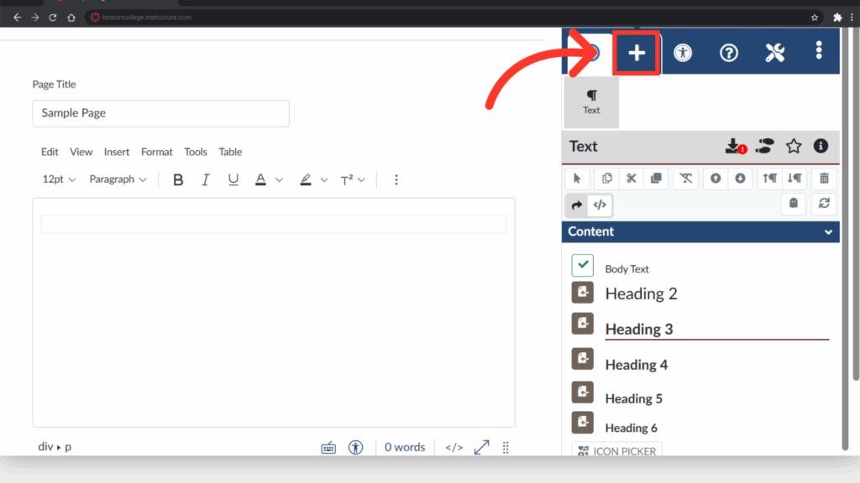Click the Heading 4 text label
The image size is (860, 483).
click(x=637, y=365)
